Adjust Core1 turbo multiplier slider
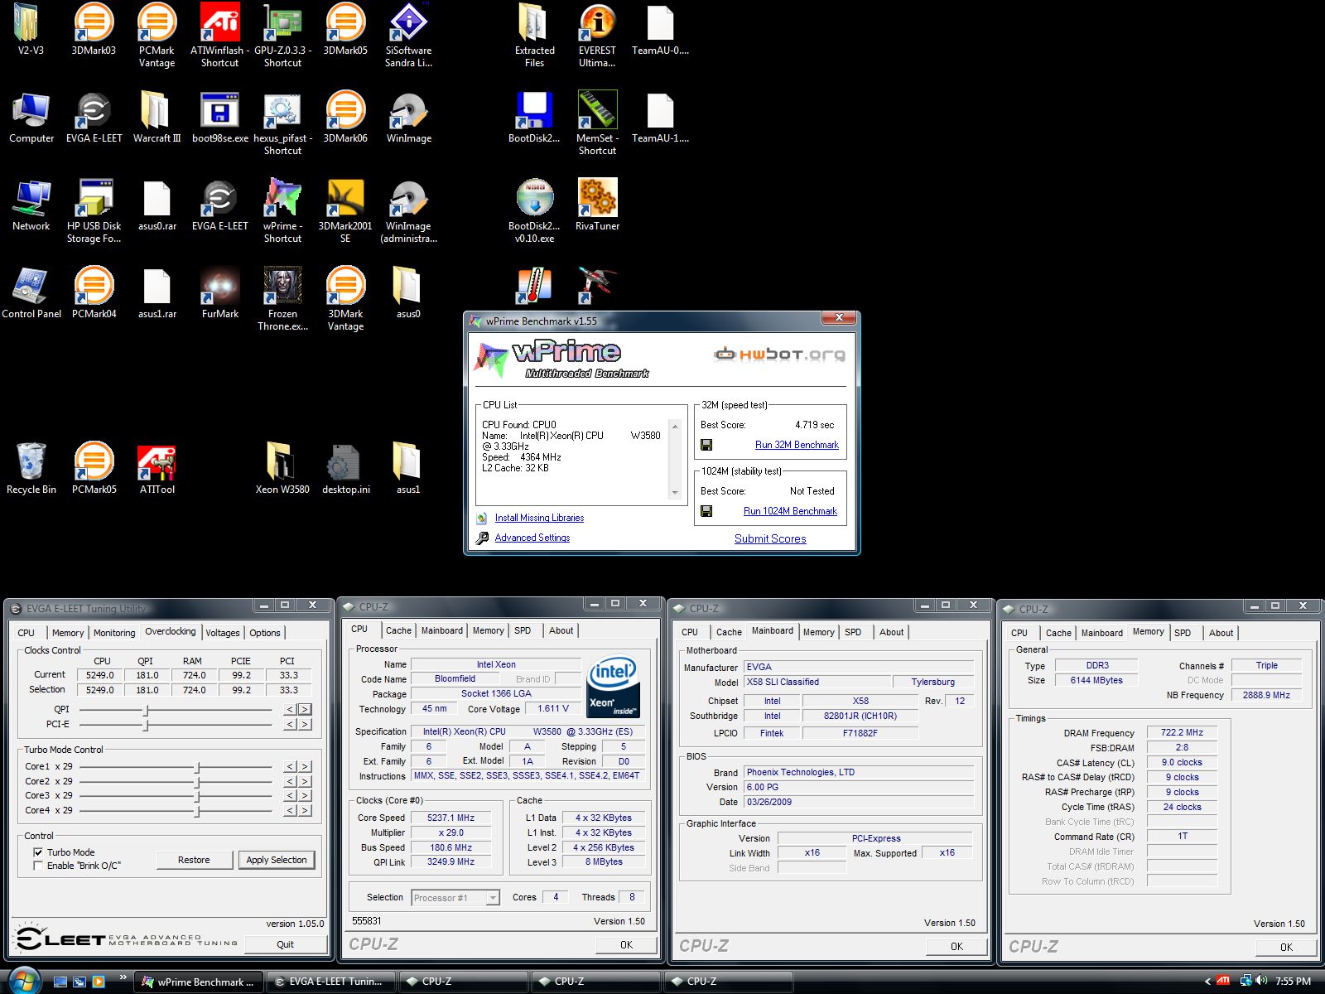The height and width of the screenshot is (994, 1325). tap(197, 767)
